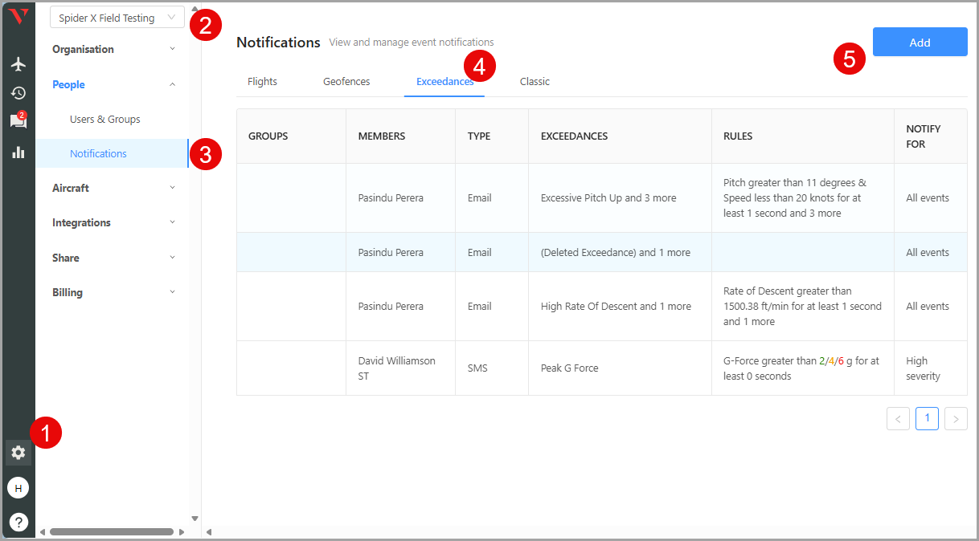
Task: Switch to the Classic tab
Action: pos(535,81)
